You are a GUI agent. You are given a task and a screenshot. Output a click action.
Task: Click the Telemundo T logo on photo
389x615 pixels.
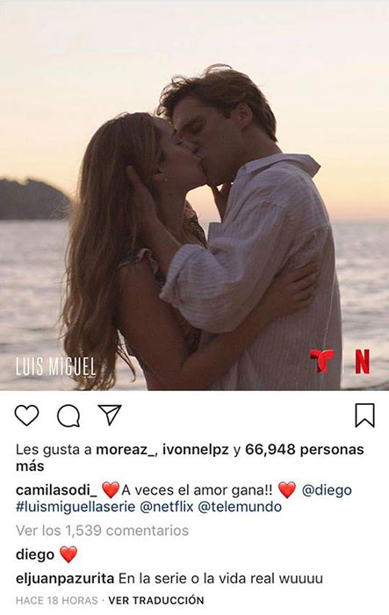click(x=322, y=361)
